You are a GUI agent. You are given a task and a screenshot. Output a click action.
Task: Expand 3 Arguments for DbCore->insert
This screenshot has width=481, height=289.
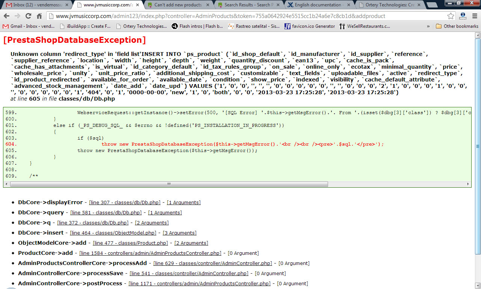point(180,233)
